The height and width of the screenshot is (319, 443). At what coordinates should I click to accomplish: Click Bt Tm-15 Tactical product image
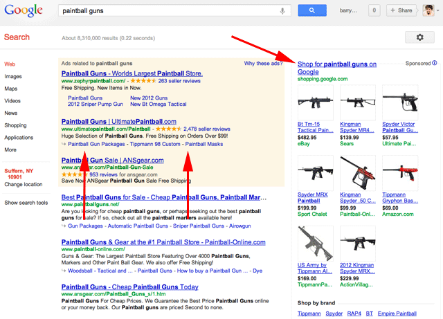tap(316, 102)
